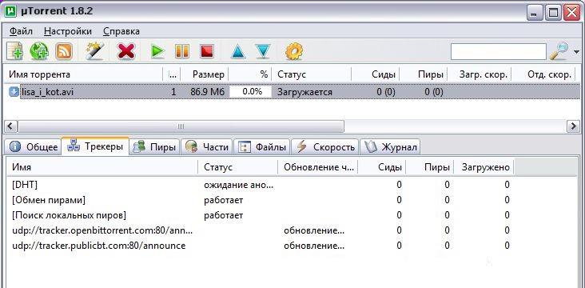The height and width of the screenshot is (288, 585).
Task: Switch to the Пиры tab
Action: point(154,147)
